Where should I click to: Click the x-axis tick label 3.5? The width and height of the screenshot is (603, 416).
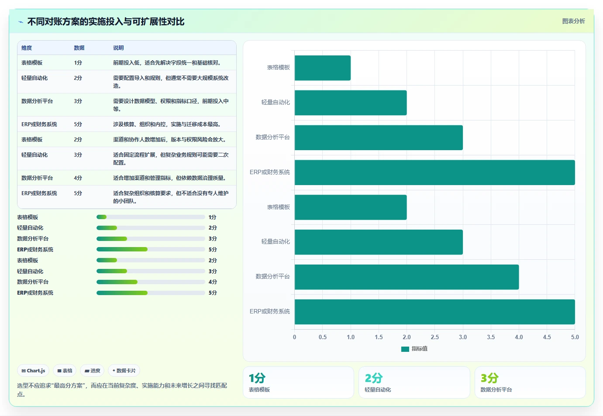[491, 337]
